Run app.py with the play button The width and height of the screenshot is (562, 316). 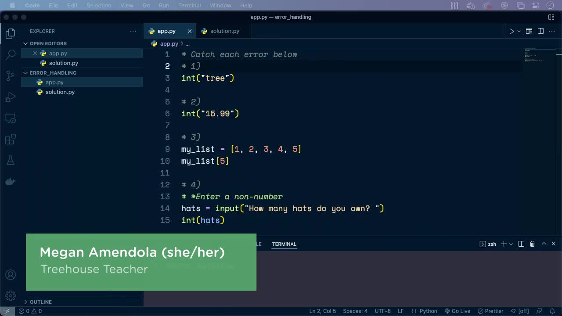[512, 31]
